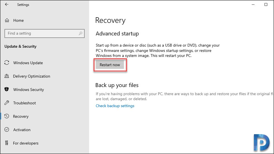Maximize the Settings window

(266, 4)
